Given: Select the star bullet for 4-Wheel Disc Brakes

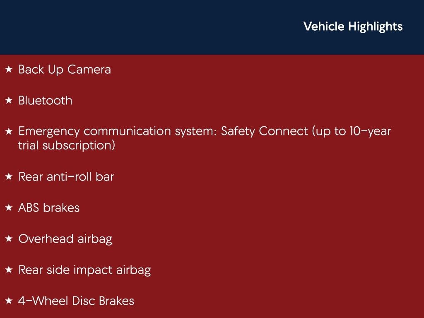Looking at the screenshot, I should pos(9,301).
